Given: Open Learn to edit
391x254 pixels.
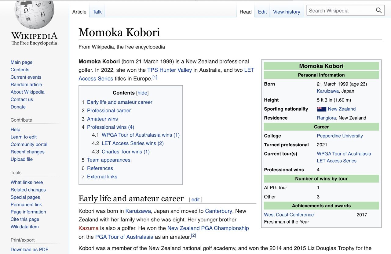Looking at the screenshot, I should point(24,137).
